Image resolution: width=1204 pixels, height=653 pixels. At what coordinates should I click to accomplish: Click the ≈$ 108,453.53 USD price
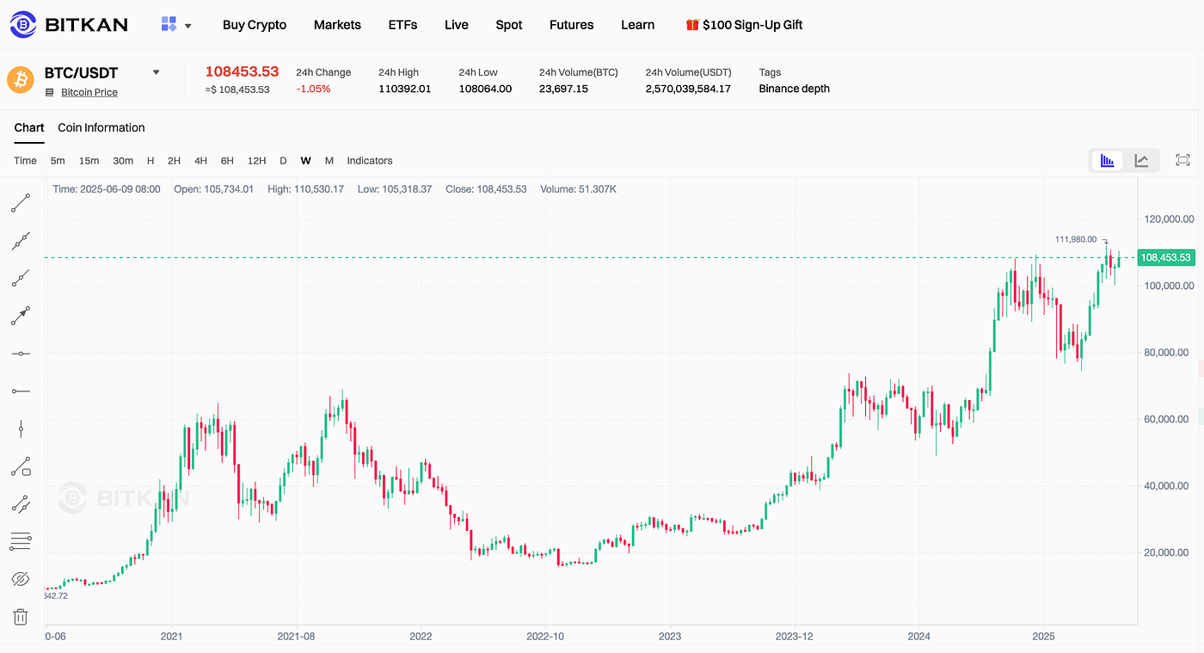coord(237,89)
